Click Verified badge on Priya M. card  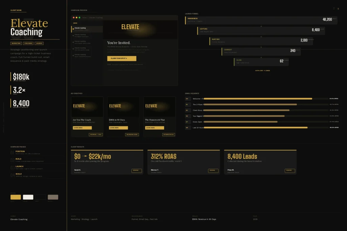tap(290, 170)
